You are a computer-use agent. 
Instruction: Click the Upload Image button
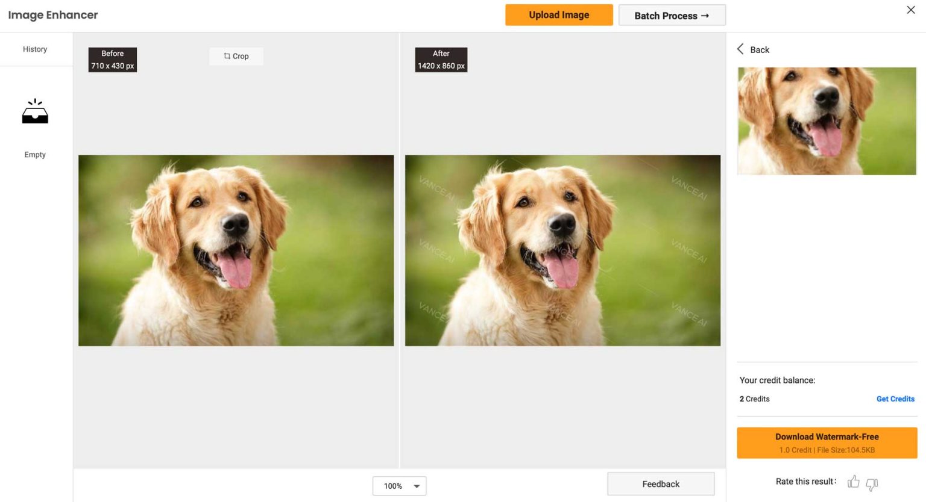558,14
